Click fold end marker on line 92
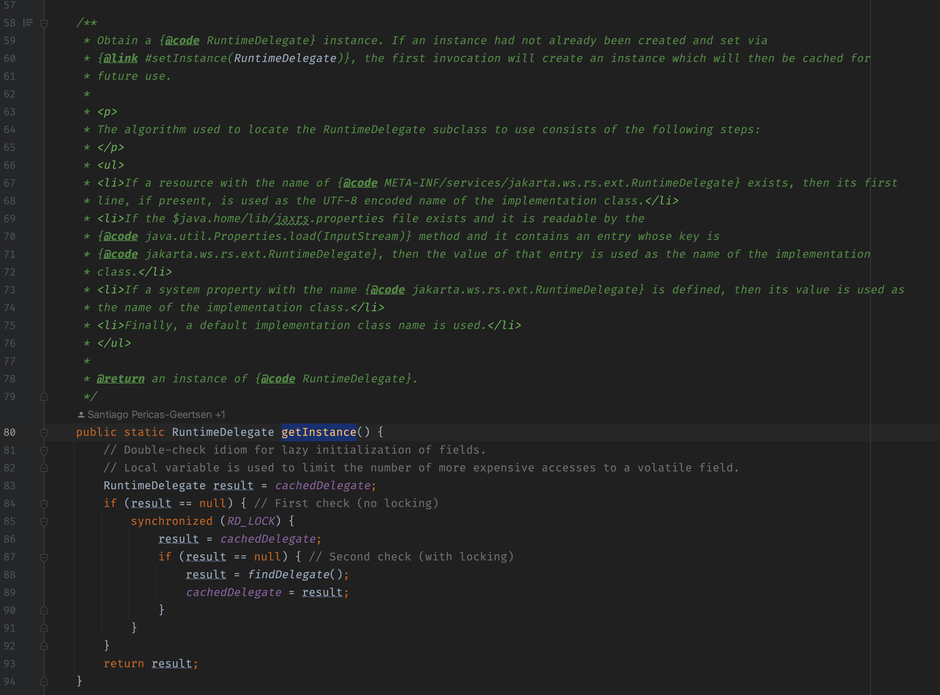 tap(44, 646)
